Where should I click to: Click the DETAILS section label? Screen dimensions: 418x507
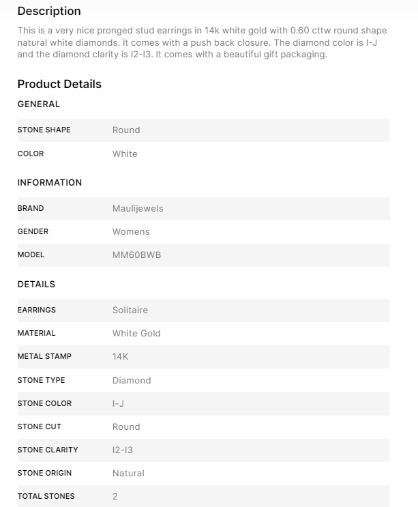(36, 285)
